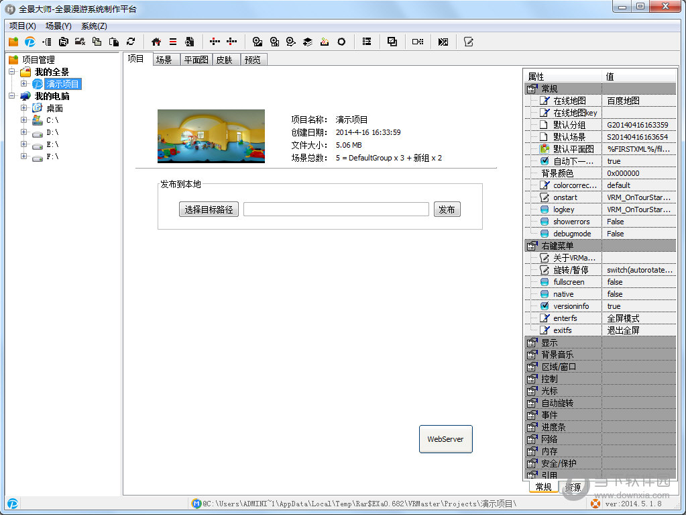The height and width of the screenshot is (515, 686).
Task: Click the 选择目标路径 button
Action: point(209,209)
